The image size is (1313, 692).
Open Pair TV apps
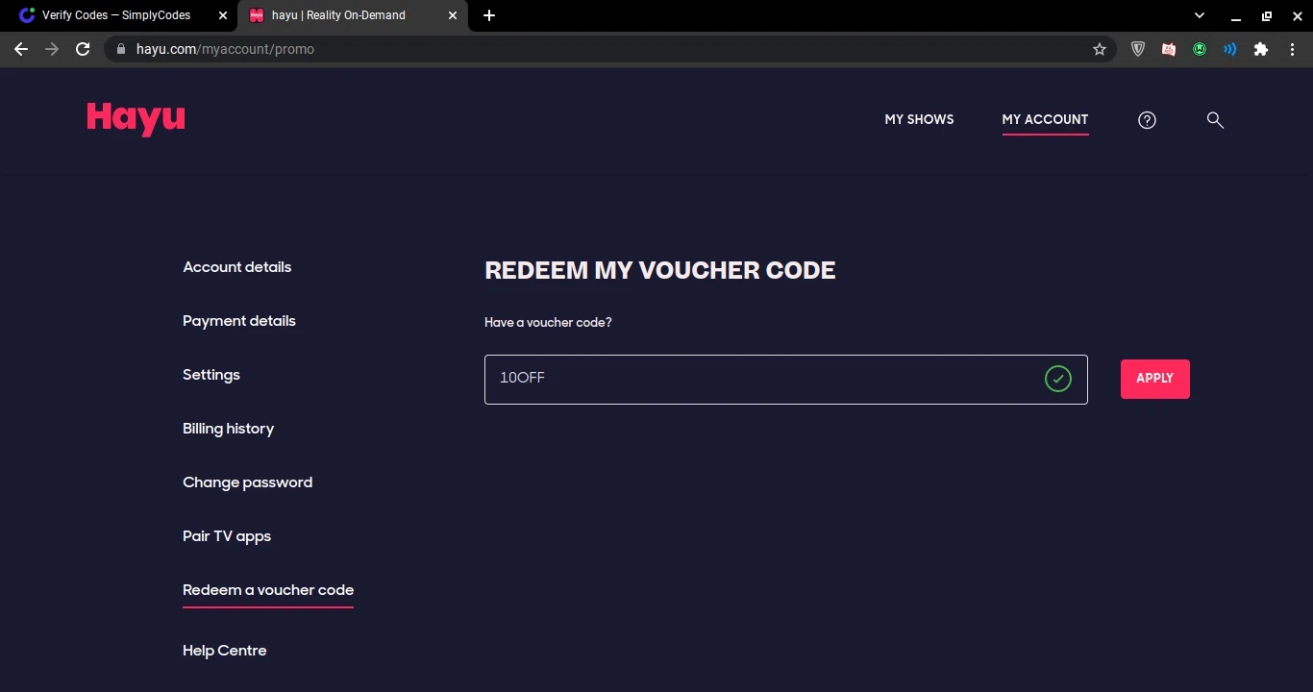pyautogui.click(x=227, y=536)
